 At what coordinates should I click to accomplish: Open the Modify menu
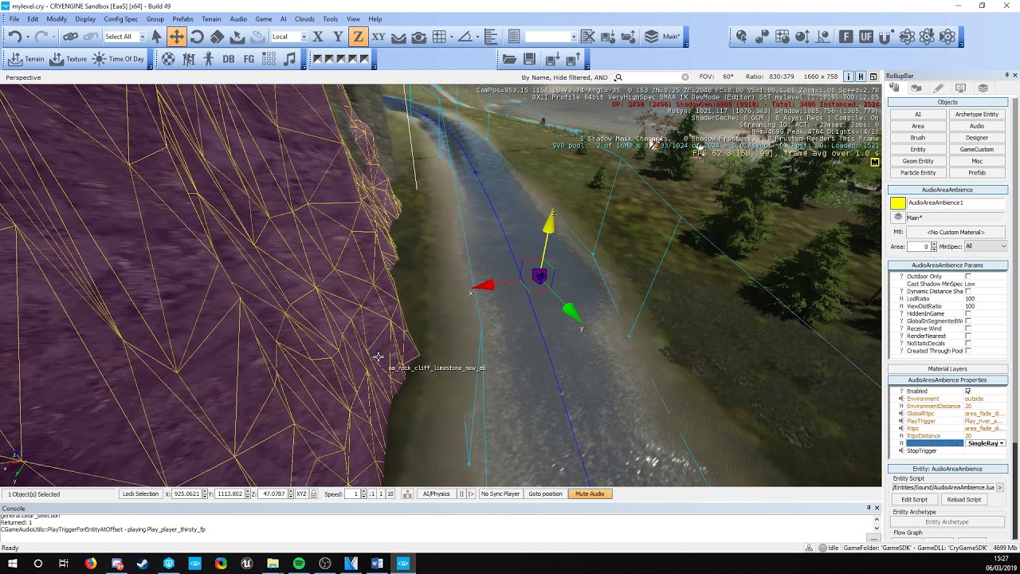click(x=57, y=19)
